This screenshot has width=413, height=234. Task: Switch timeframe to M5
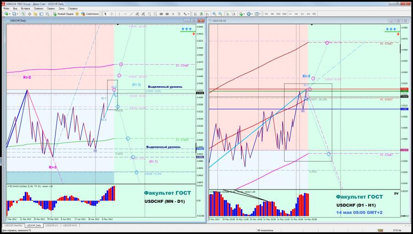pyautogui.click(x=272, y=14)
